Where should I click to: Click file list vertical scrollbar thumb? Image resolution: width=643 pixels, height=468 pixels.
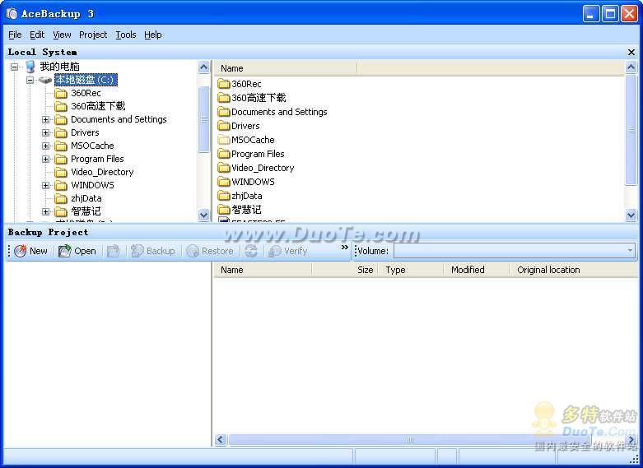tap(631, 130)
